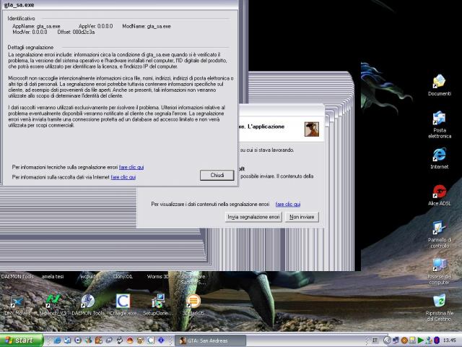Click the MSN Messenger Quick Launch icon

[x=88, y=340]
